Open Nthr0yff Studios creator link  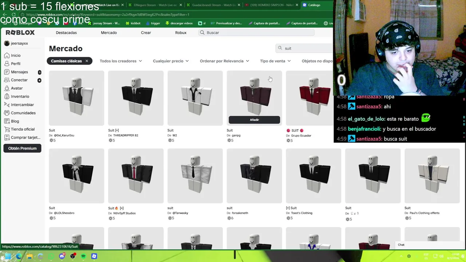(x=124, y=213)
